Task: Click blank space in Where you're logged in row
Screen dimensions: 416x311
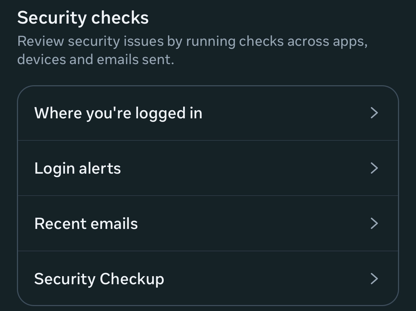Action: point(282,113)
